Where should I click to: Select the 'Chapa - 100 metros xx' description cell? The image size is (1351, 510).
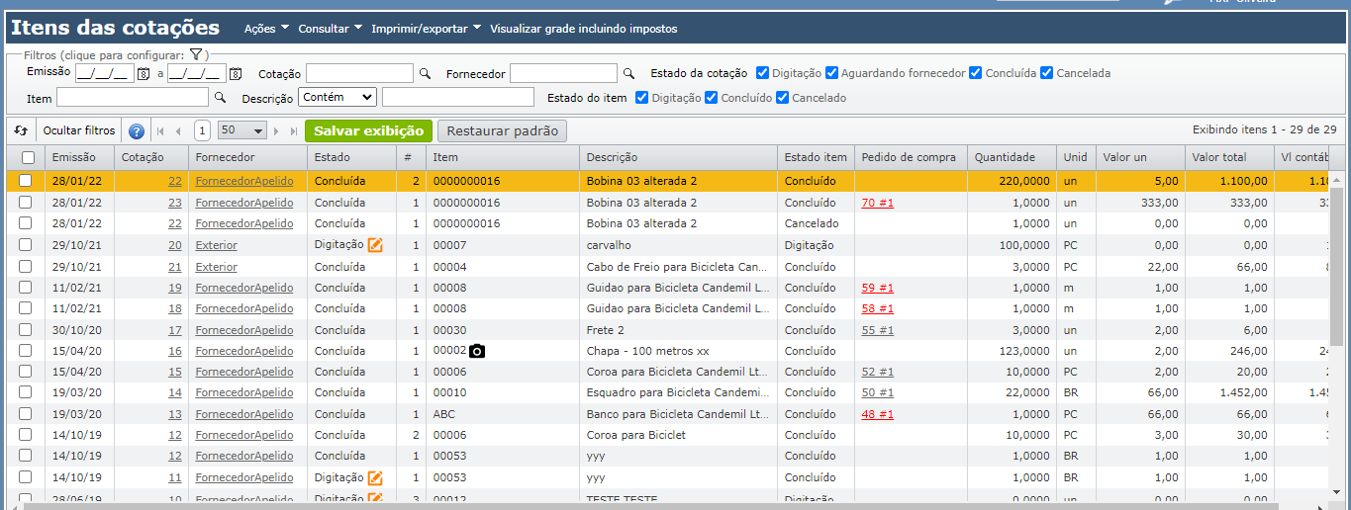click(x=678, y=351)
